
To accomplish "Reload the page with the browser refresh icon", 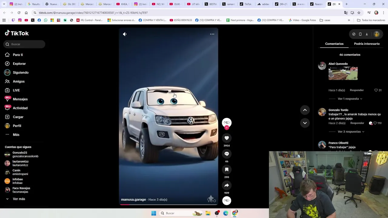I will (19, 13).
